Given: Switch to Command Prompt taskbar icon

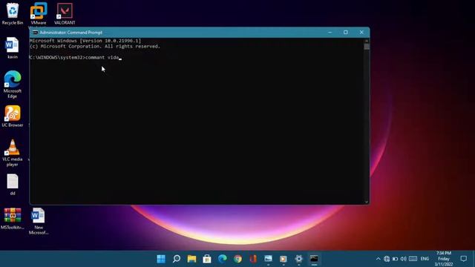Looking at the screenshot, I should [314, 259].
